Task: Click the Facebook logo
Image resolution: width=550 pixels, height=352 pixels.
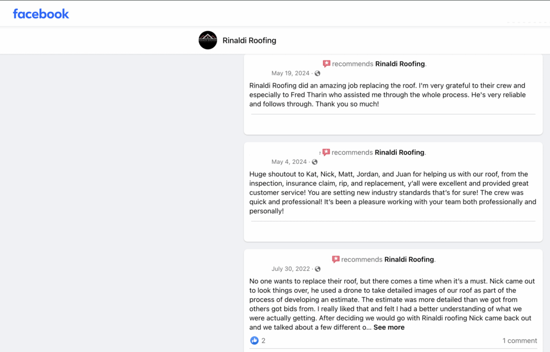Action: point(41,13)
